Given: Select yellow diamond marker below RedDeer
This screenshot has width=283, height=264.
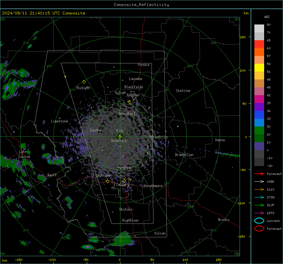Looking at the screenshot, I should (x=129, y=102).
